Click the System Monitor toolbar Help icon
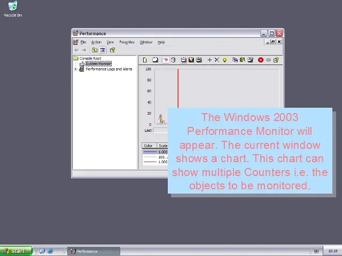 click(x=276, y=60)
